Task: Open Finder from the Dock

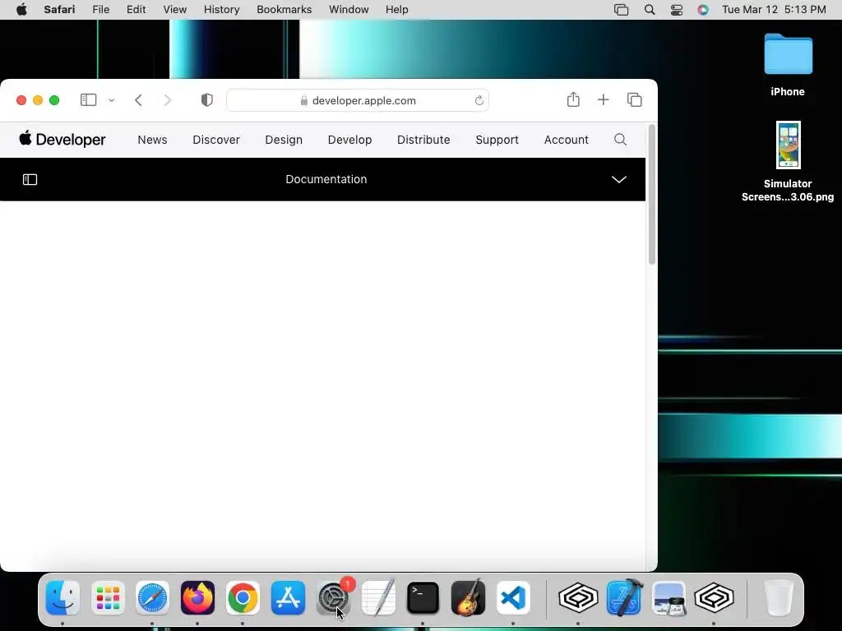Action: pyautogui.click(x=62, y=598)
